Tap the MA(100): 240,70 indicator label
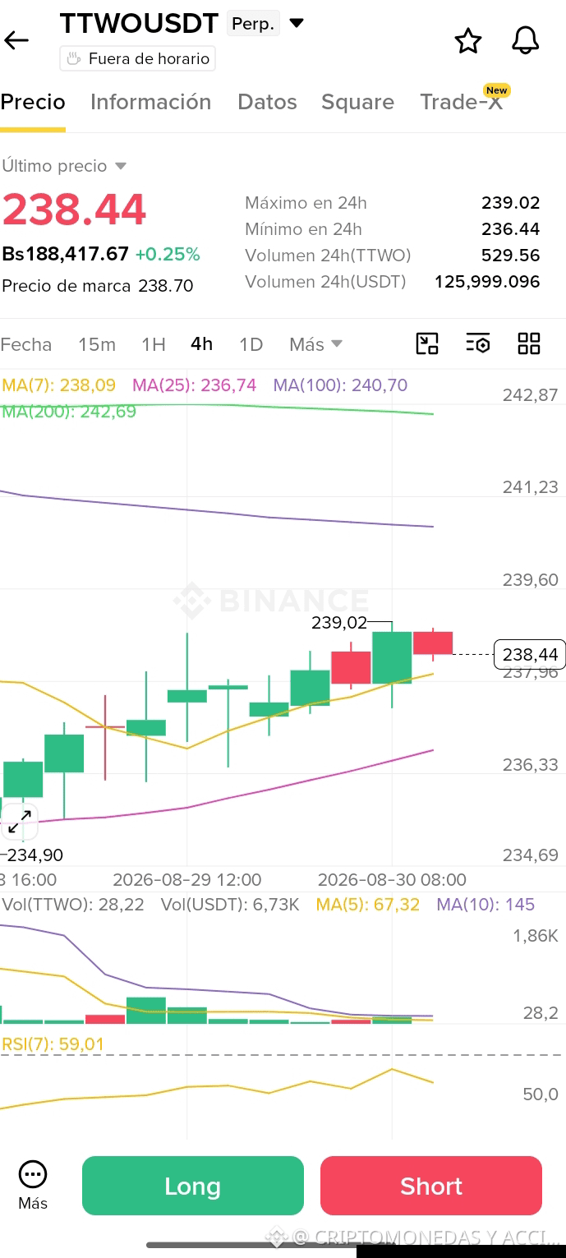Image resolution: width=566 pixels, height=1258 pixels. pos(340,385)
